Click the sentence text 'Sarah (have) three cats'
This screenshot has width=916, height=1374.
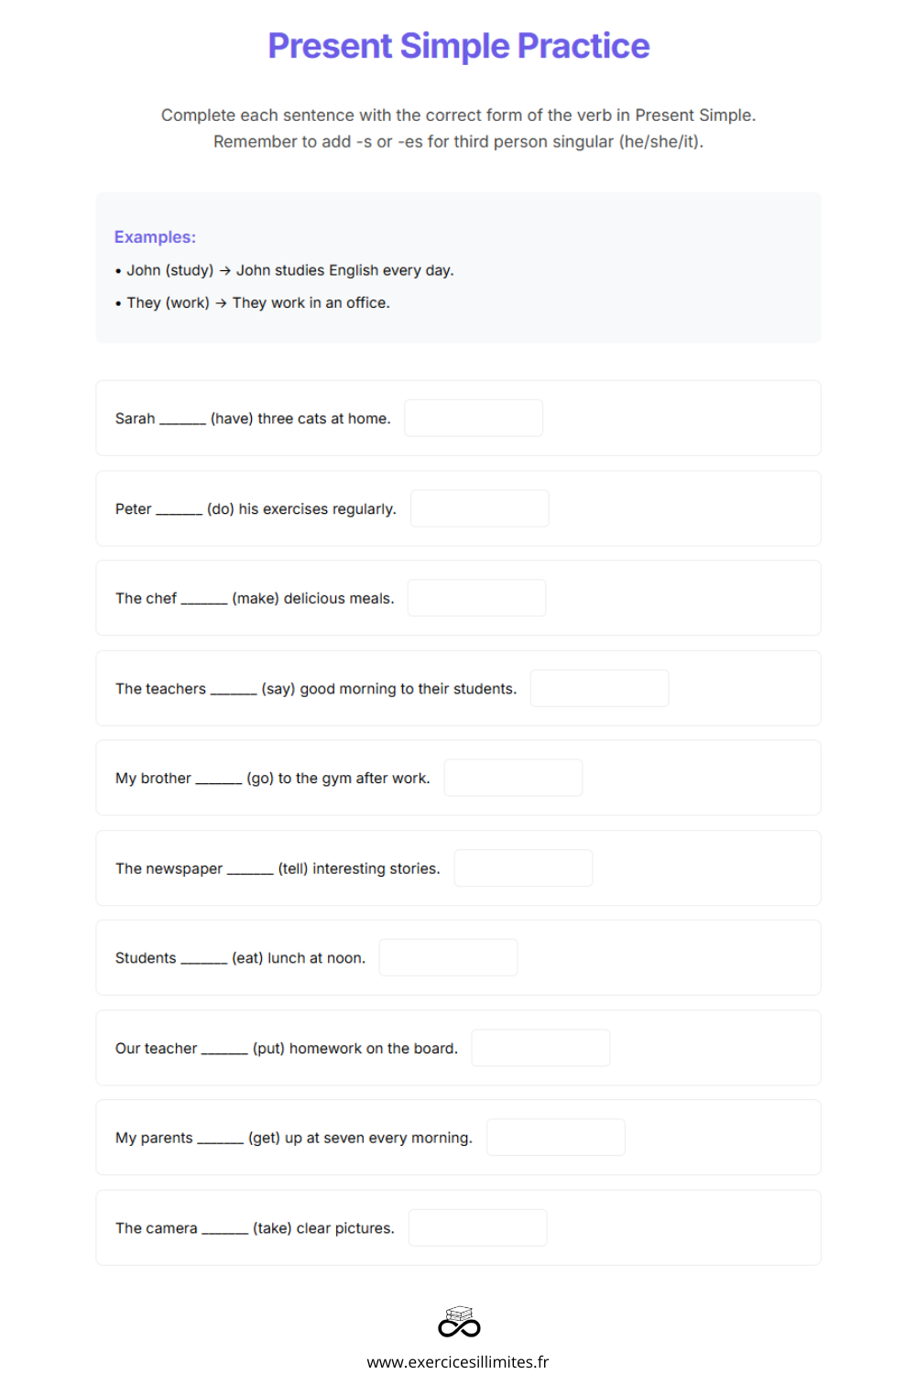coord(253,419)
